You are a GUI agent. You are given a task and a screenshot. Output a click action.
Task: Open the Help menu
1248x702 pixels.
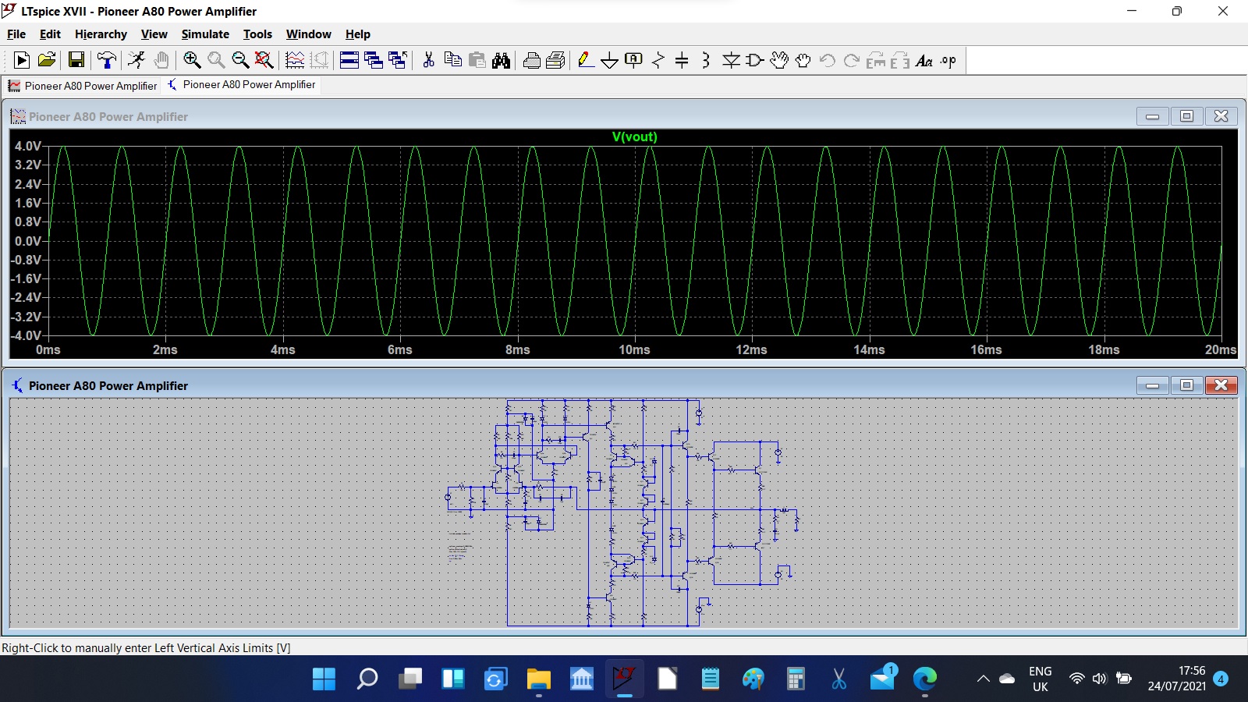point(357,34)
